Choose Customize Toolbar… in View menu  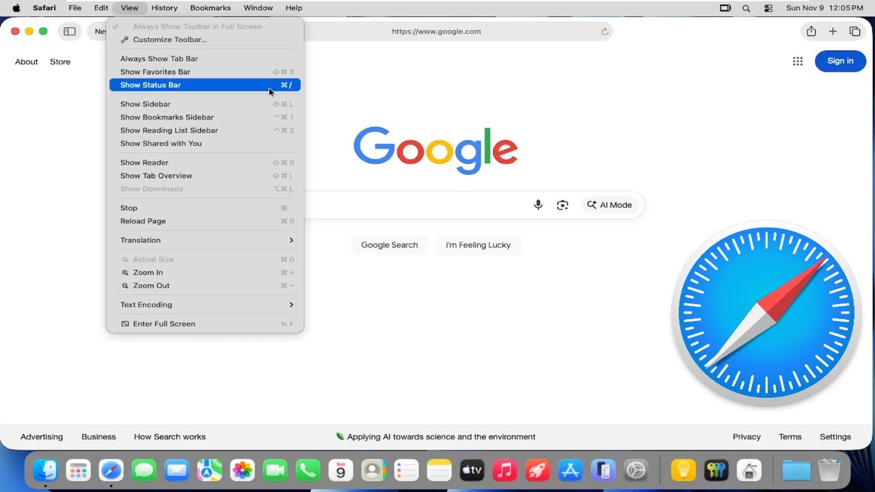(x=205, y=40)
